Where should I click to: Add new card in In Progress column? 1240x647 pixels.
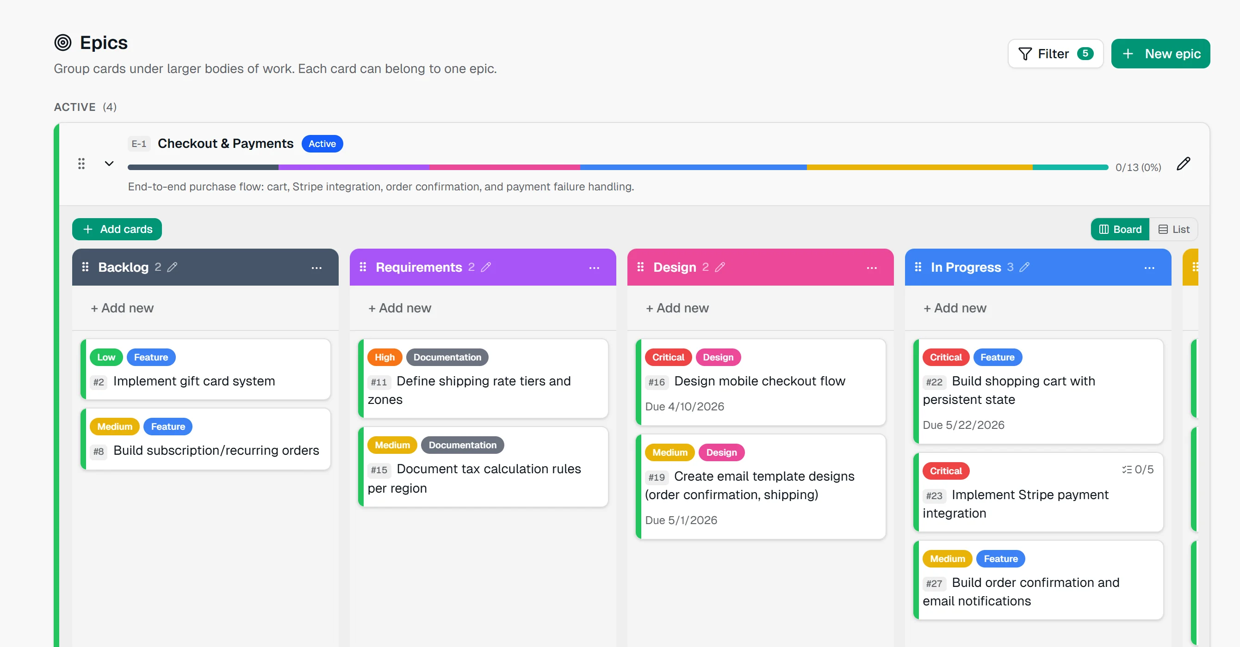(955, 308)
